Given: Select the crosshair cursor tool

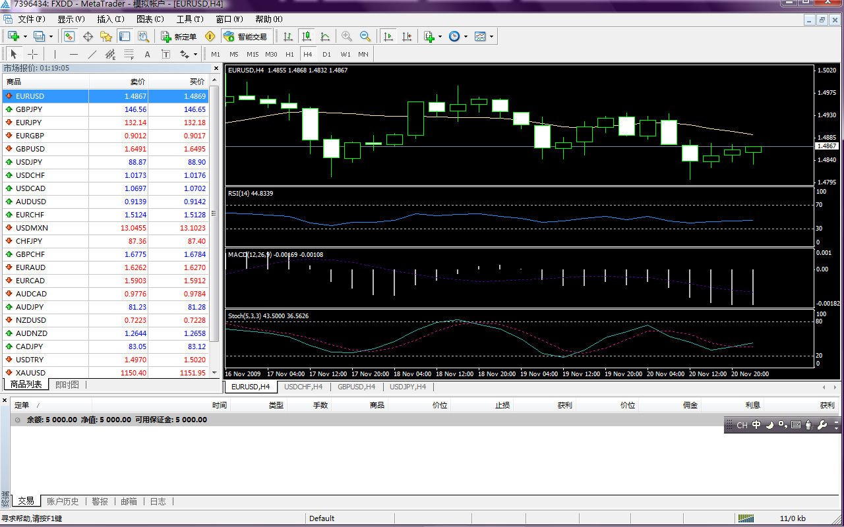Looking at the screenshot, I should click(x=32, y=54).
